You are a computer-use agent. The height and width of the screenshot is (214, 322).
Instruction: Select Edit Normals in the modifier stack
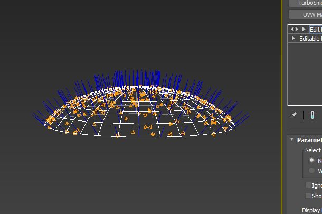tap(315, 30)
